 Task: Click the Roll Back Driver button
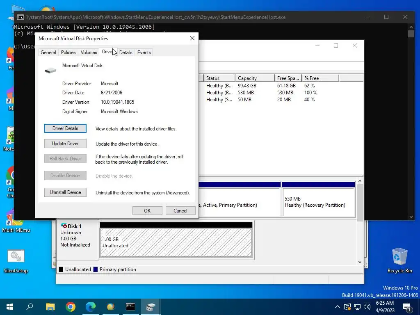(x=65, y=159)
